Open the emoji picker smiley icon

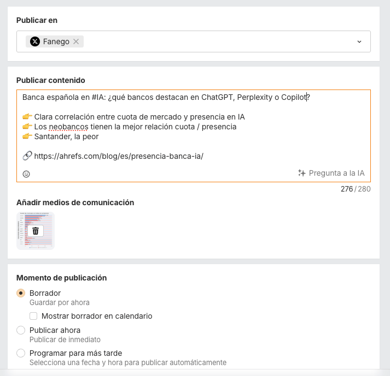pos(26,174)
